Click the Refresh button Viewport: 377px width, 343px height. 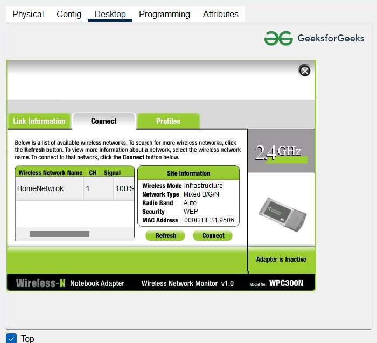(x=166, y=235)
